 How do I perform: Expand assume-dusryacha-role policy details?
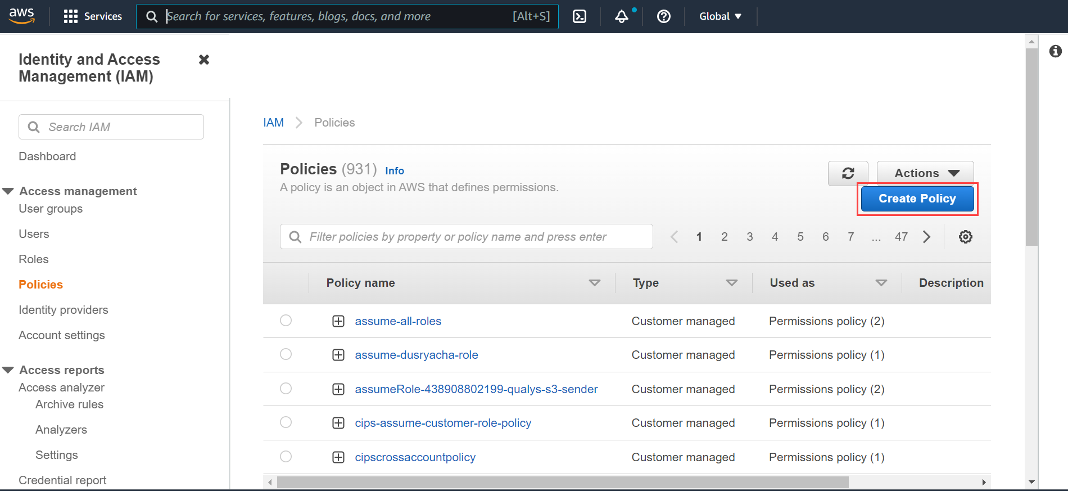pos(338,355)
